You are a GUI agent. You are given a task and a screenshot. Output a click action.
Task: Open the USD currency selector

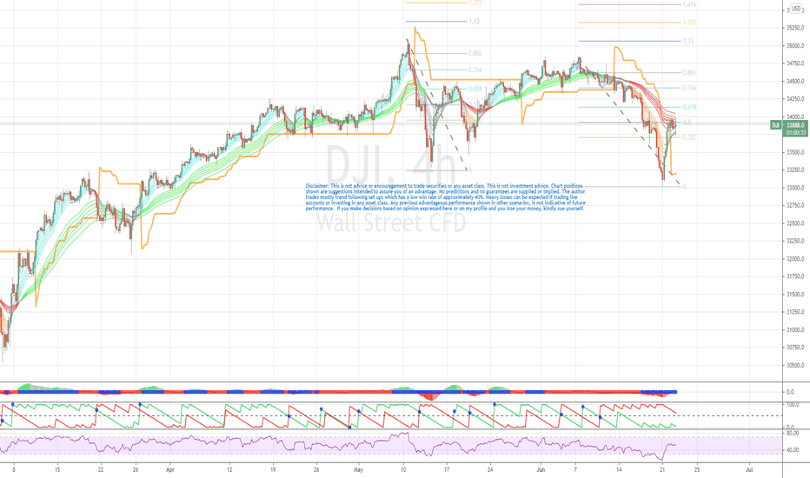[795, 9]
